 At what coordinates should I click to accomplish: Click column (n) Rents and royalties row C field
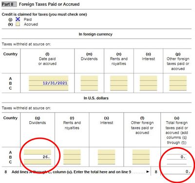point(119,88)
